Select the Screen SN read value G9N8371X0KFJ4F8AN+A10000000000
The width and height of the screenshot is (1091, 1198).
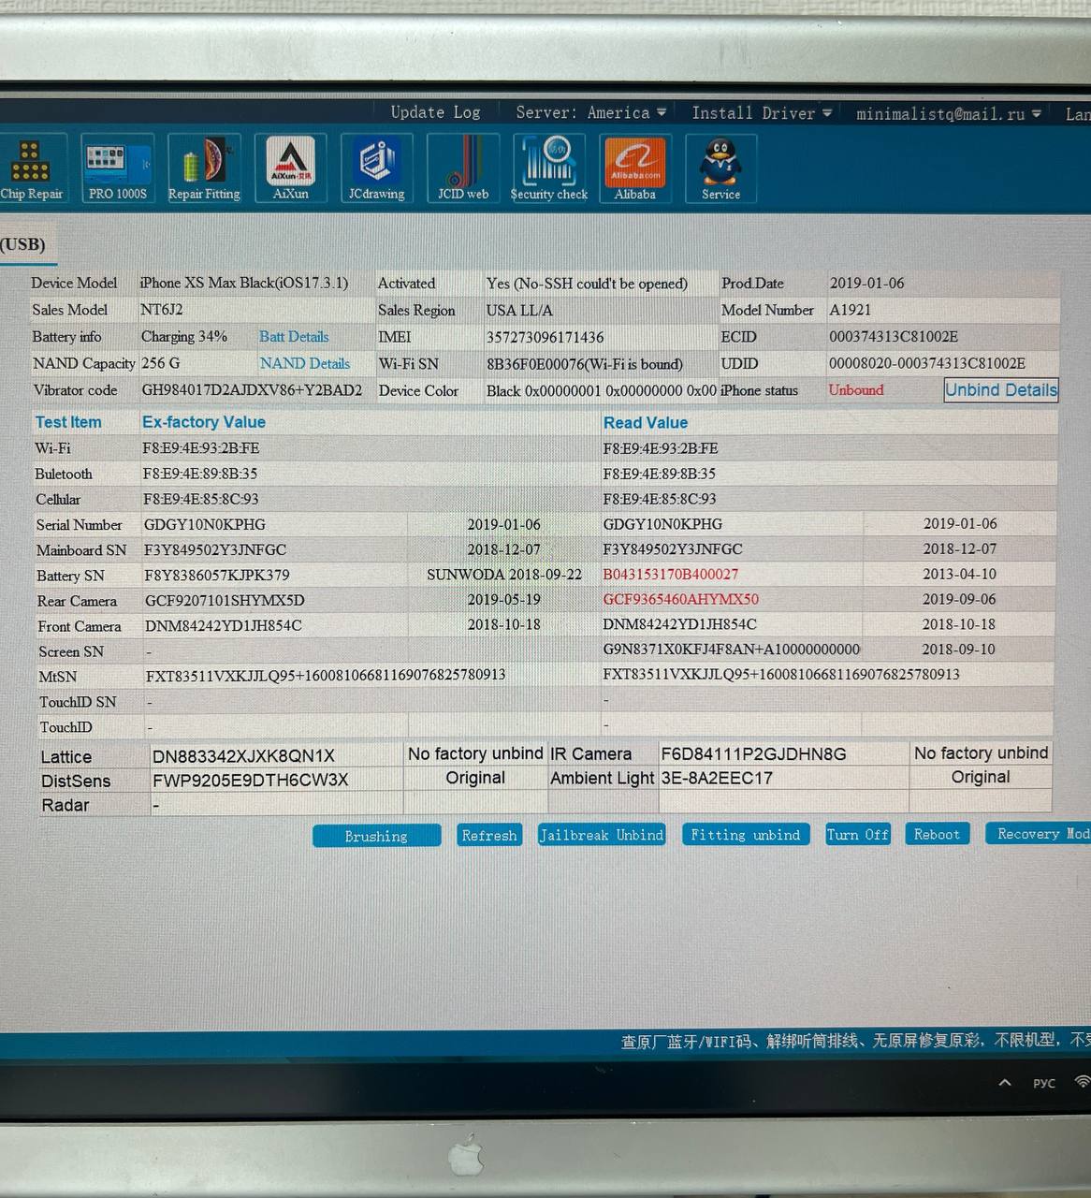coord(732,650)
